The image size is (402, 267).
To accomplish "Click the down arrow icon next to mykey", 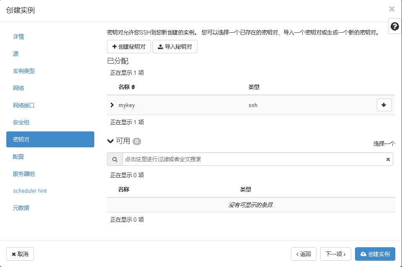I will click(x=384, y=105).
